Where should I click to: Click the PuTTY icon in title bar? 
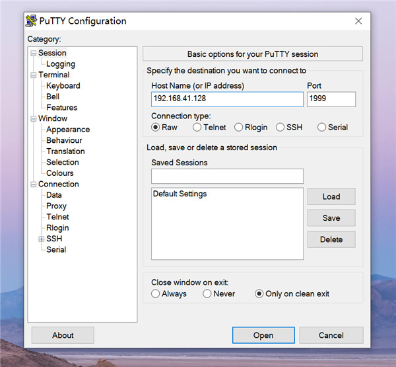(31, 20)
